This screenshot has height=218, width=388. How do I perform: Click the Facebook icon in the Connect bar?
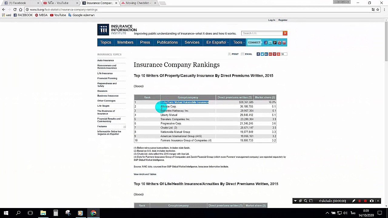tap(266, 43)
